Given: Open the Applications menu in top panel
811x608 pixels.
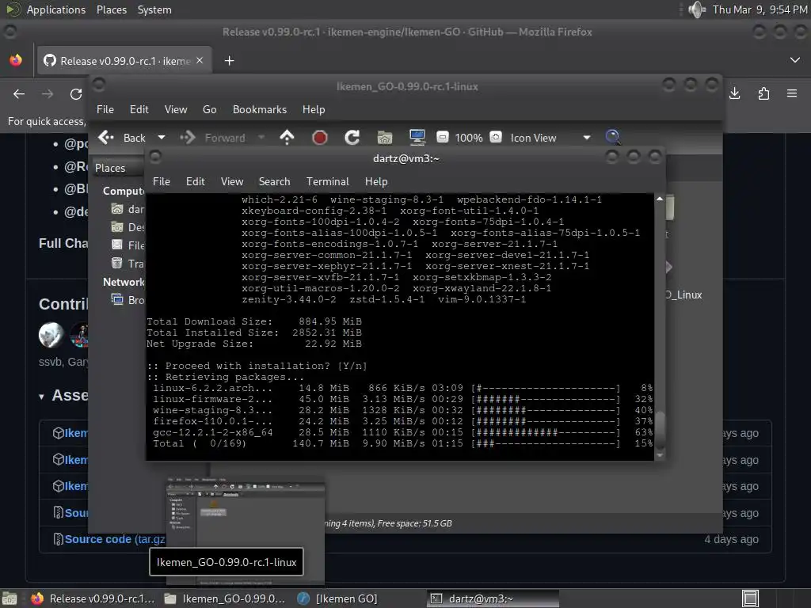Looking at the screenshot, I should tap(56, 9).
